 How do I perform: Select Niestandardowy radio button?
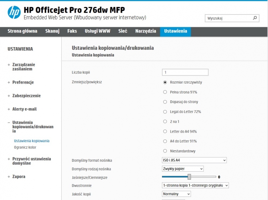point(165,151)
